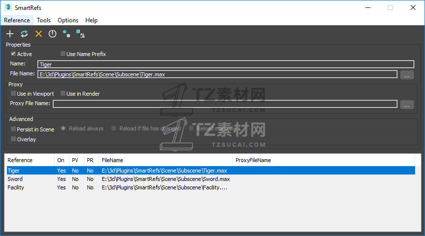This screenshot has width=425, height=236.
Task: Click the PR column header
Action: 91,160
